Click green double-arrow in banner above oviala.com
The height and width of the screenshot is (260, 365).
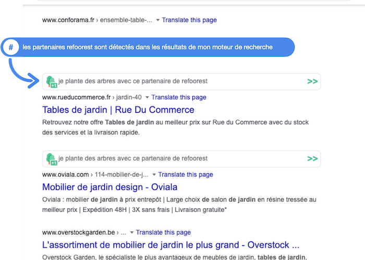[x=312, y=159]
